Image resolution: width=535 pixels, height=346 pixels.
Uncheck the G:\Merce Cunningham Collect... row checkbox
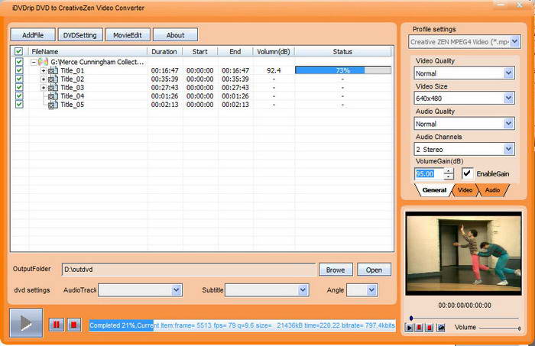19,62
